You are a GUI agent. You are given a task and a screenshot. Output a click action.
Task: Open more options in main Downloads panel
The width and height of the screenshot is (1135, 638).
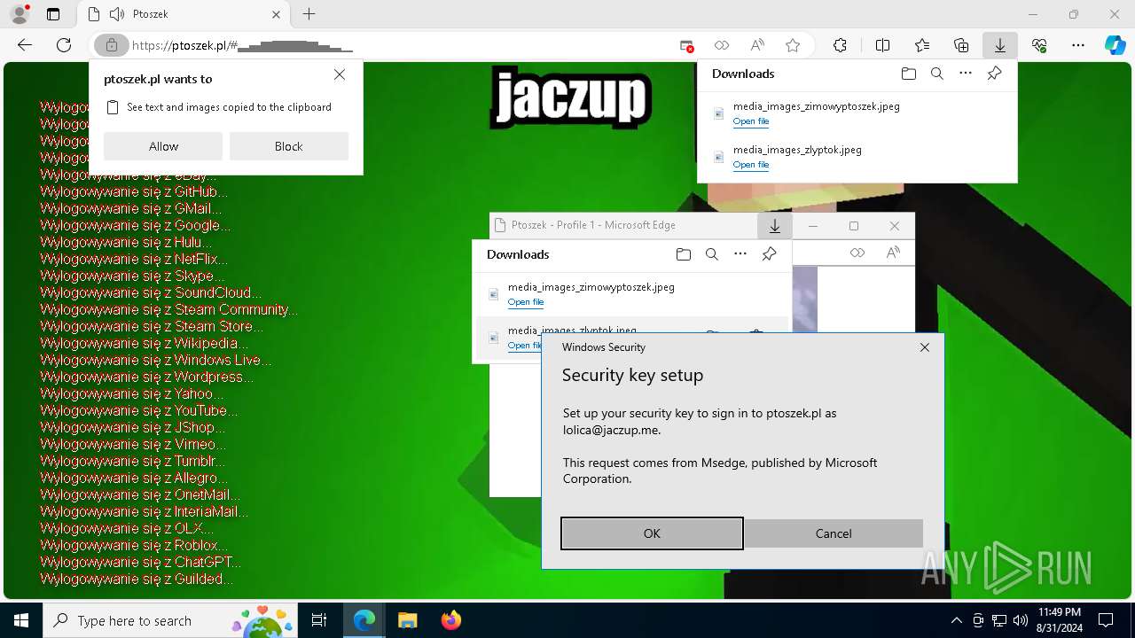coord(966,74)
